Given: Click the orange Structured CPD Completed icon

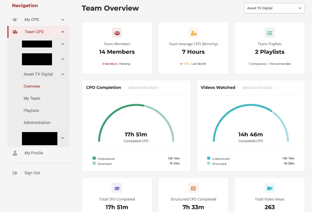Looking at the screenshot, I should pos(193,188).
